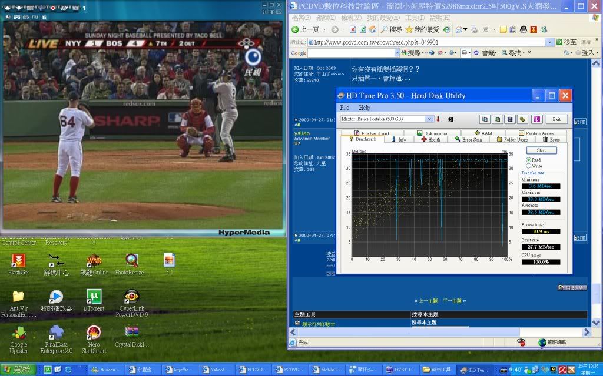Open the Mail icon dropdown arrow in IE

tap(465, 29)
